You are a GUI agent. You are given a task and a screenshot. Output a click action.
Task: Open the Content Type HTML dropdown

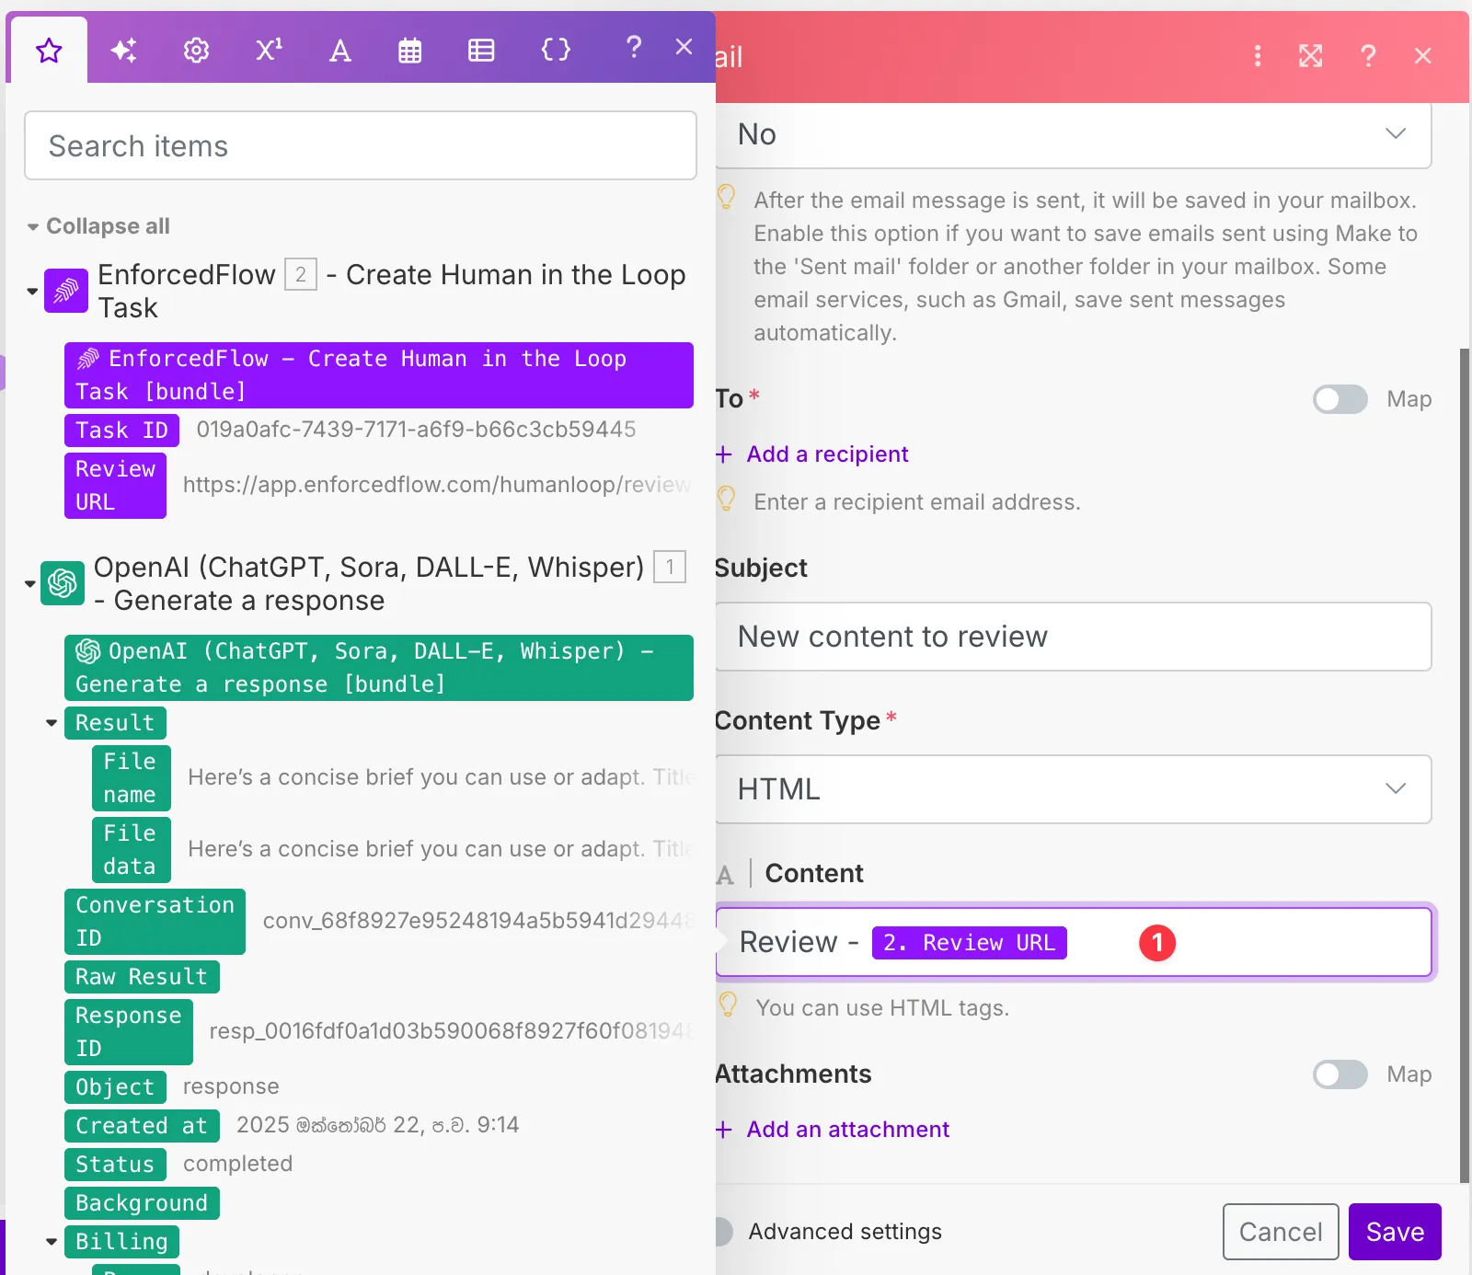1073,789
